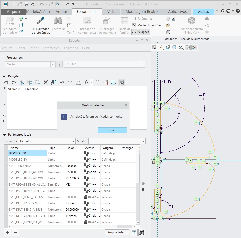
Task: Click binoculars search icon at panel bottom
Action: [142, 232]
